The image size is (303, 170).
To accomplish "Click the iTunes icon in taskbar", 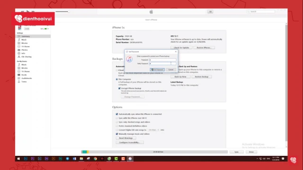I will 130,159.
